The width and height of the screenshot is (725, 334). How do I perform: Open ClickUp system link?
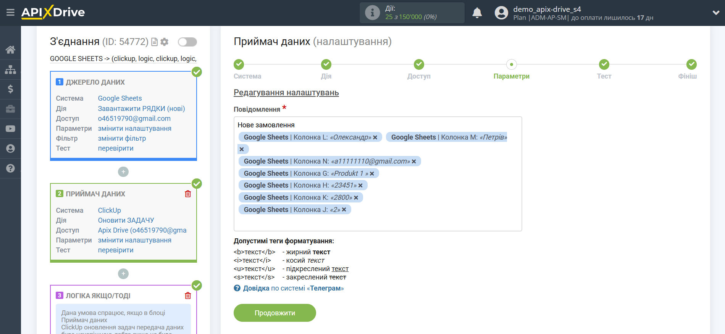110,210
